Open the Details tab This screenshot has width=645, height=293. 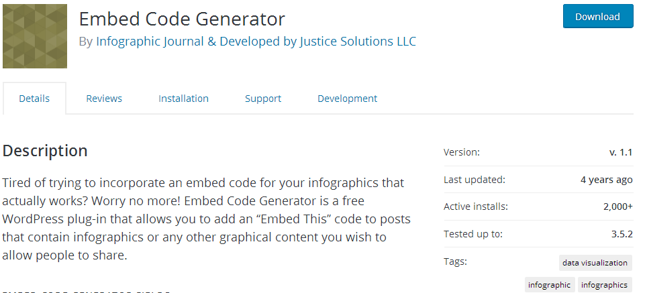click(x=34, y=99)
